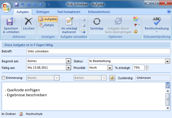Open the Priorität dropdown arrow
This screenshot has width=172, height=118.
pos(110,68)
